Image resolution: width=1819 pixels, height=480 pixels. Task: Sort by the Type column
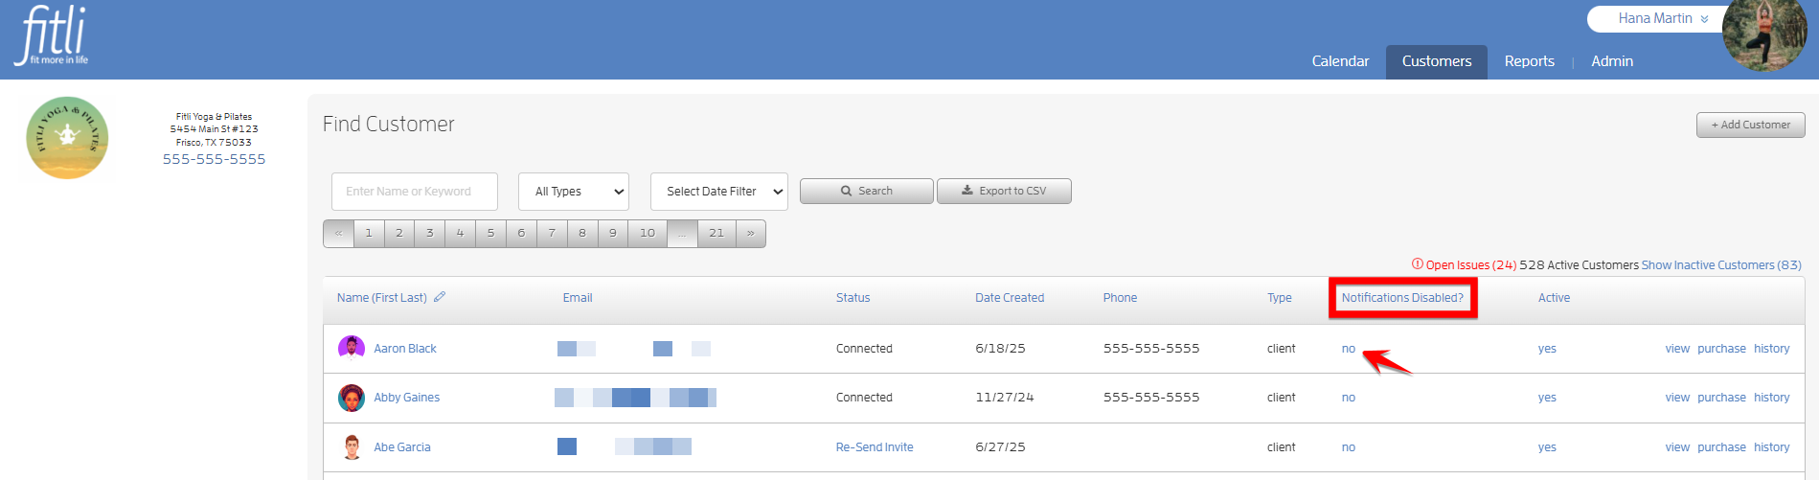[1280, 298]
